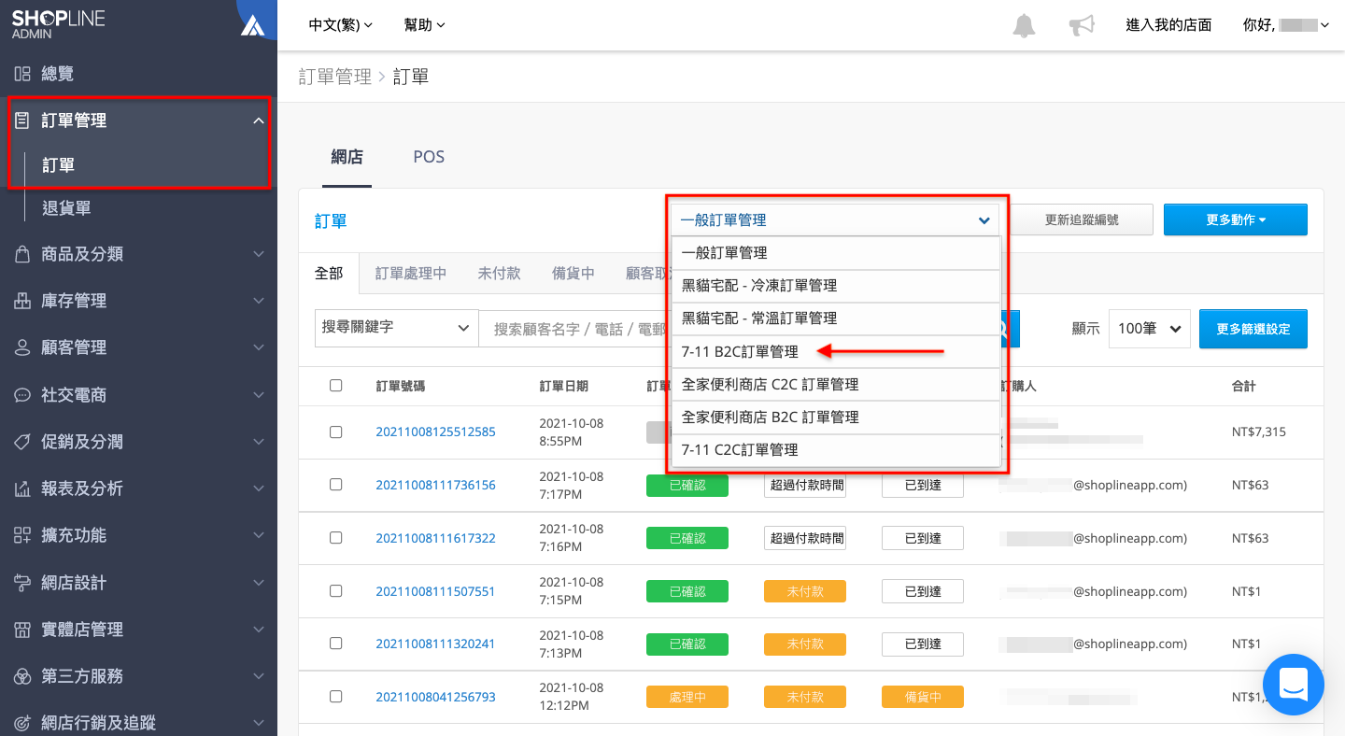Screen dimensions: 1345x736
Task: Click the 網店行銷及追蹤 target icon
Action: tap(22, 723)
